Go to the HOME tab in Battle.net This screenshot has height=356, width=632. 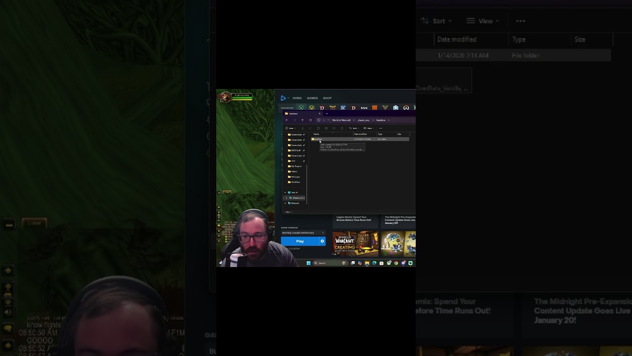297,98
